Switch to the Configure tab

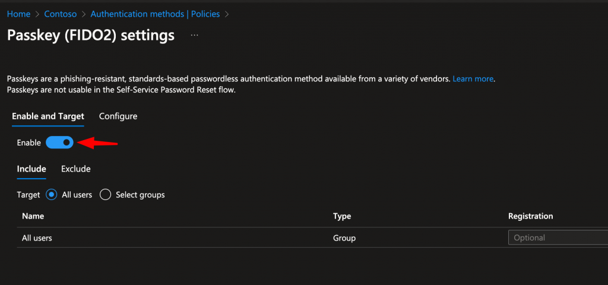[118, 116]
